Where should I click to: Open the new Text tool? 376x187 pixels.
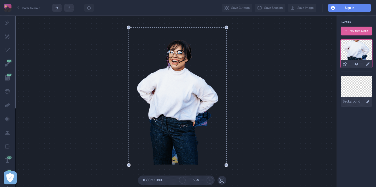[x=7, y=160]
